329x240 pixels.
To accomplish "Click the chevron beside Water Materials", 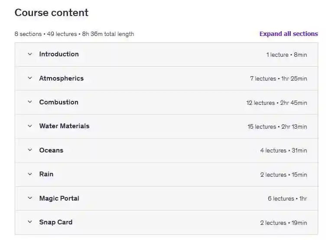I will click(x=30, y=126).
